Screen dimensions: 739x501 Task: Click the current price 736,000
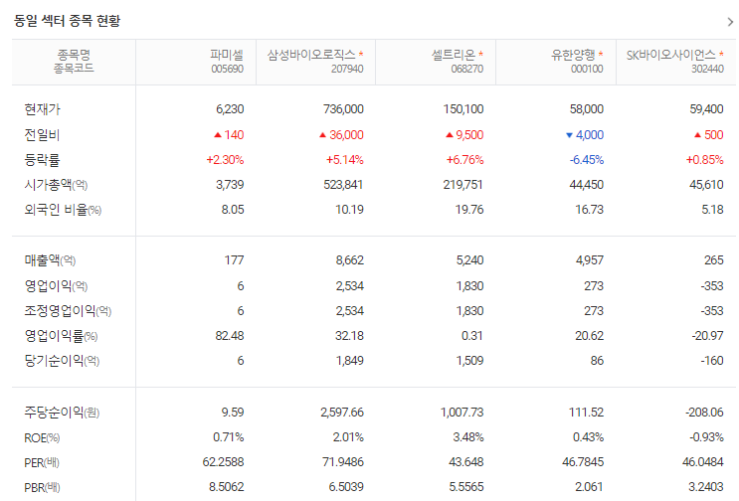tap(343, 109)
